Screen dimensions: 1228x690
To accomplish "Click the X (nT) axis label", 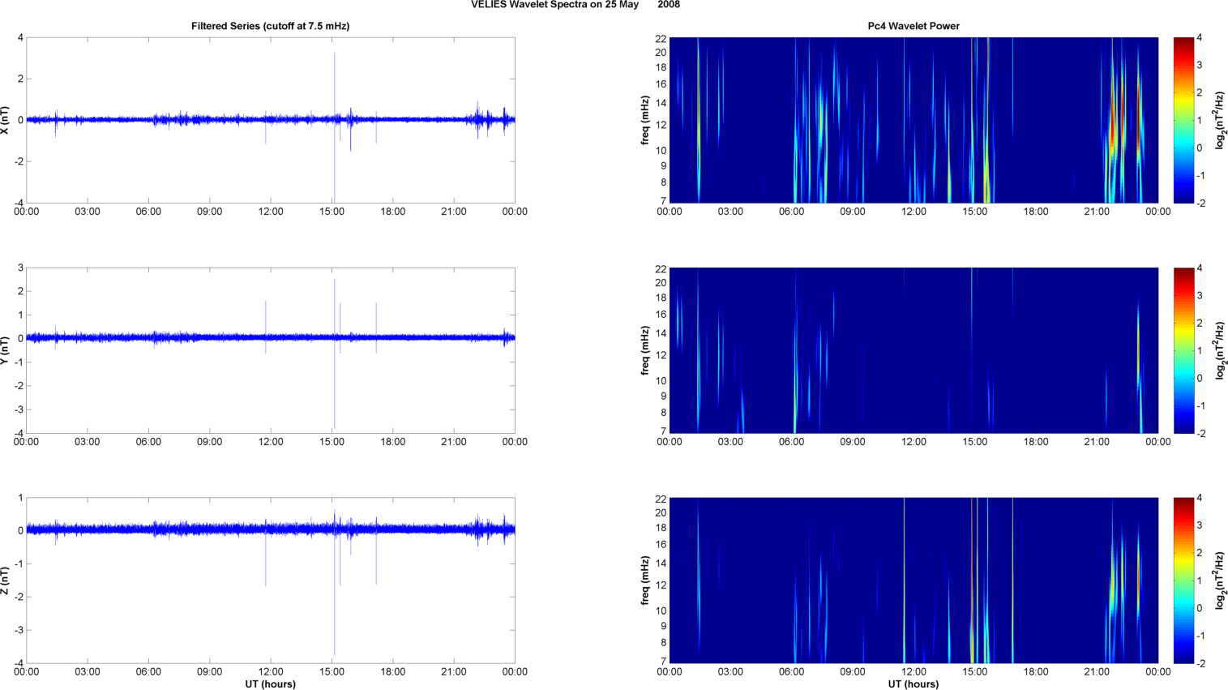I will [x=6, y=120].
